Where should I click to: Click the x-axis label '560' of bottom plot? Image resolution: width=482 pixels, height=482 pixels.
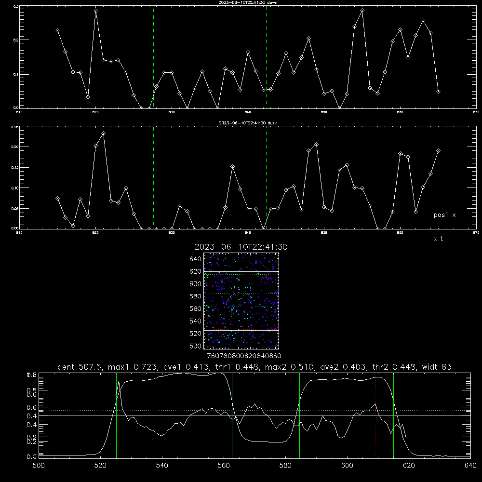[224, 466]
